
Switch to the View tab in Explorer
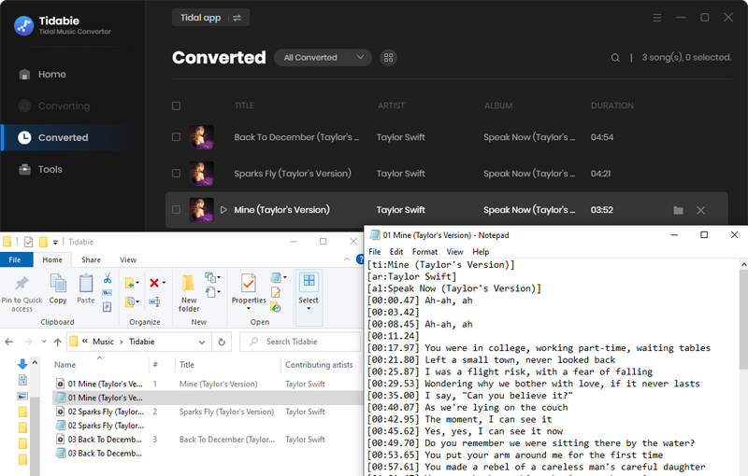point(128,259)
